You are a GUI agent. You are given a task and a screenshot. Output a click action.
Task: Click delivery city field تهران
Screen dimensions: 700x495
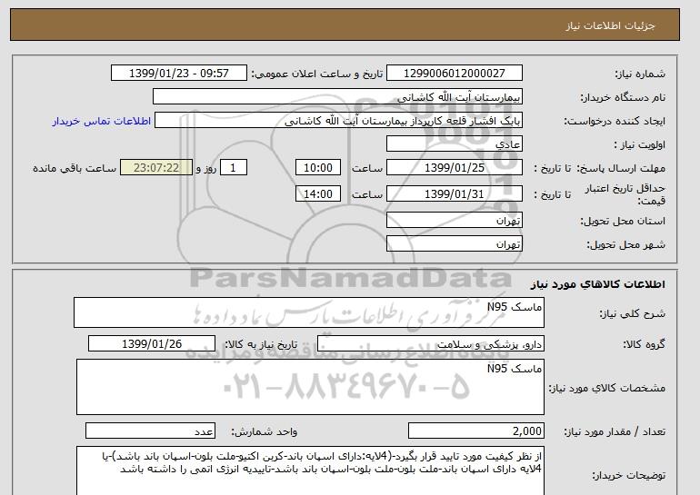tap(454, 244)
